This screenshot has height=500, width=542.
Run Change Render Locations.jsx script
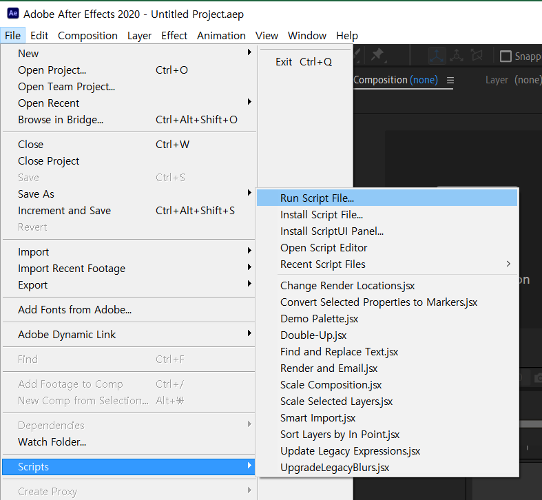387,286
